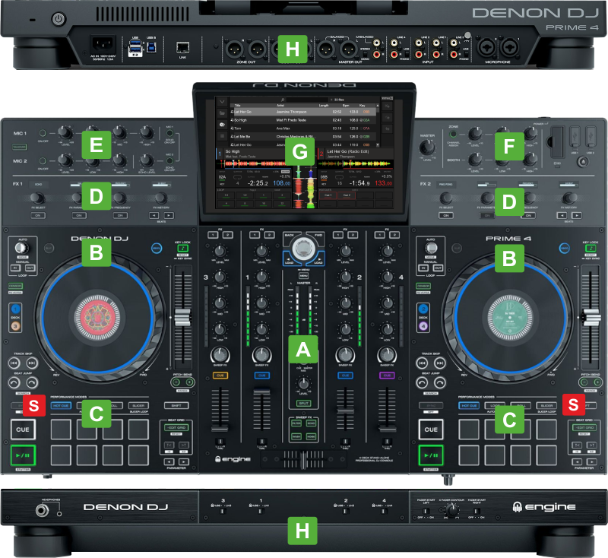Select Slicer performance mode on left deck
The height and width of the screenshot is (558, 608).
tap(138, 406)
